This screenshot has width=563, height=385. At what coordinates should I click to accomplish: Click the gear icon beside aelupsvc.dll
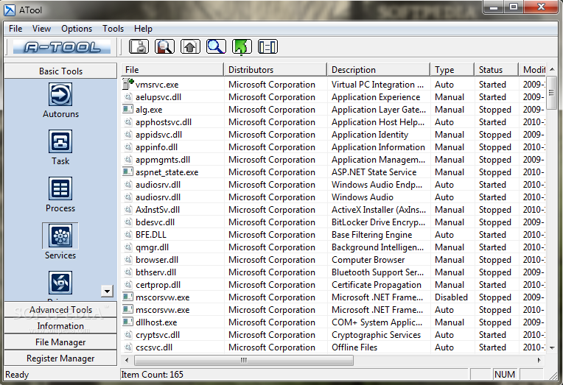tap(127, 96)
